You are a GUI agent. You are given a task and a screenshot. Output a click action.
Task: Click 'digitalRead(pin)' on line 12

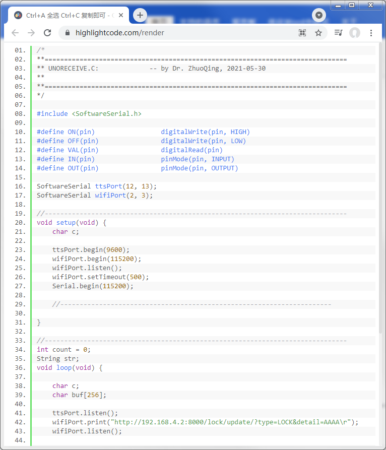click(191, 150)
